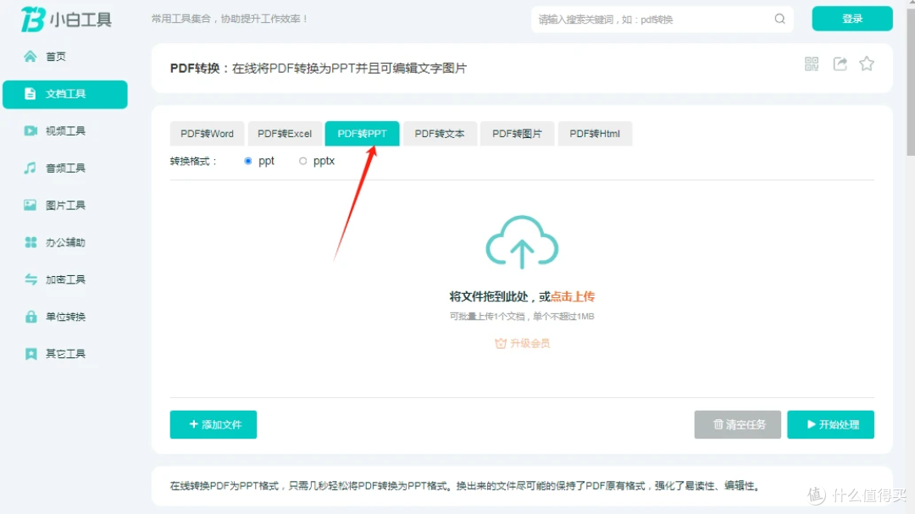Switch to the PDF转Excel tab
Image resolution: width=915 pixels, height=514 pixels.
point(285,134)
